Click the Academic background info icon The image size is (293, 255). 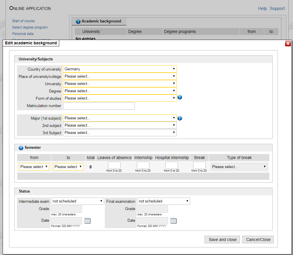tap(78, 22)
